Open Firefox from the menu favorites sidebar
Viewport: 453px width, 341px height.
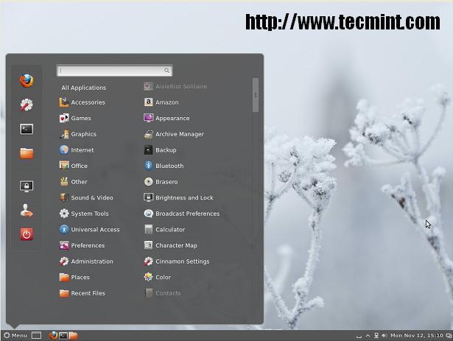tap(27, 80)
